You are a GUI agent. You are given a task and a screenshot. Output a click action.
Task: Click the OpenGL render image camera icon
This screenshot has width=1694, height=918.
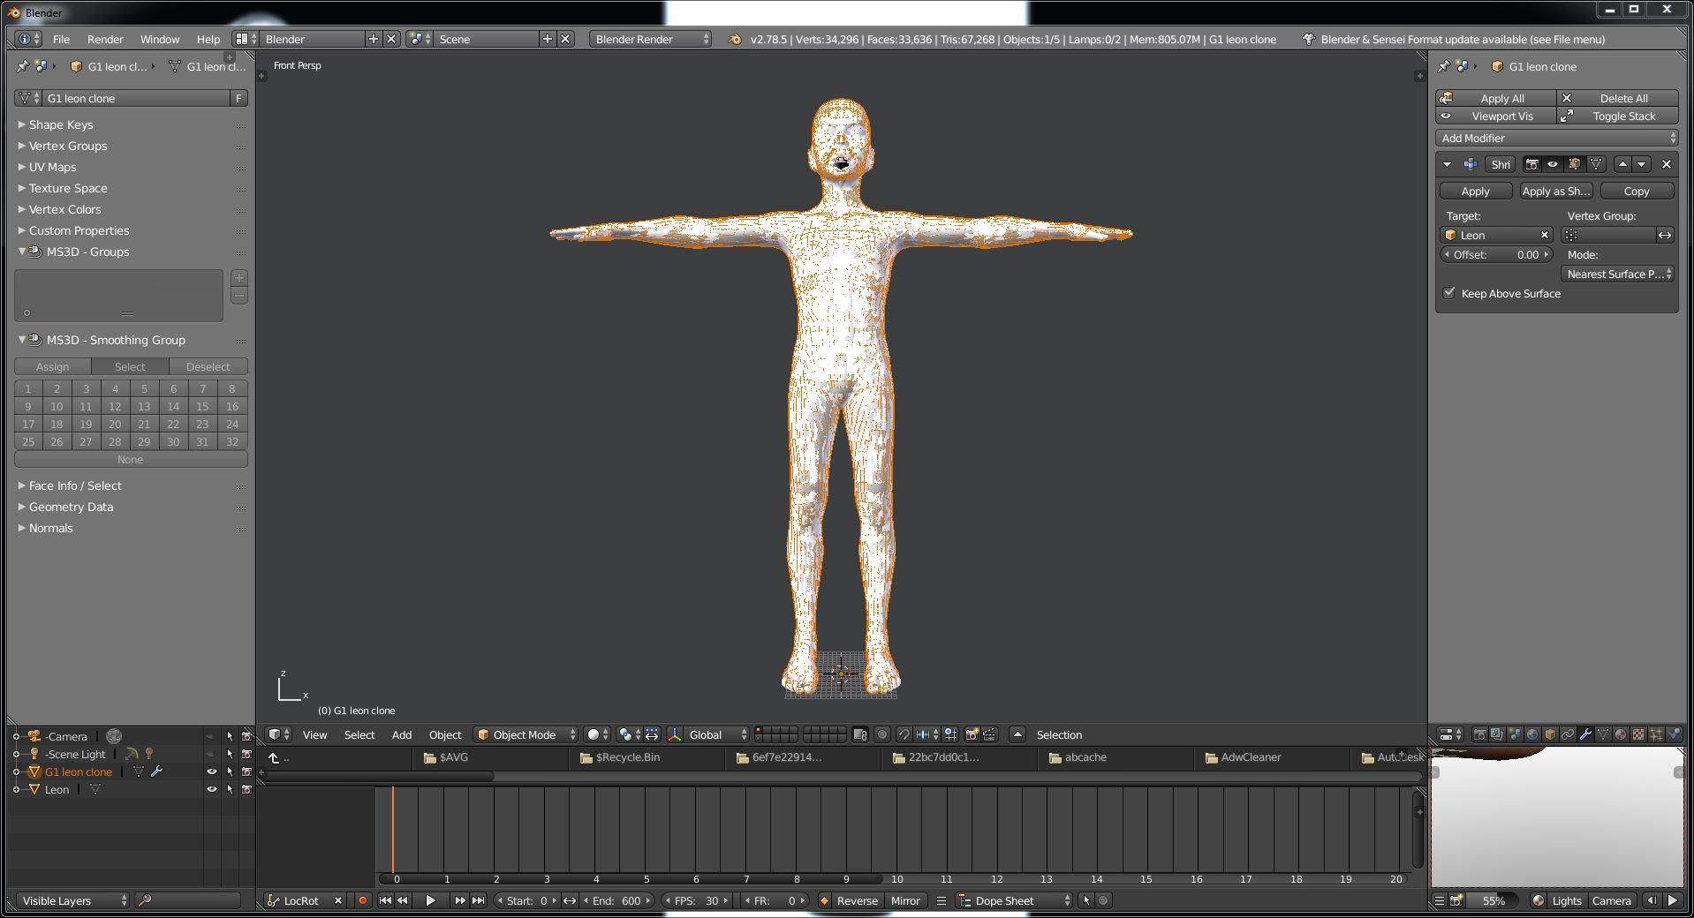(x=972, y=734)
